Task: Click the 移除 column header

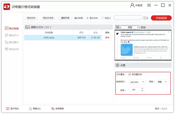Action: [107, 33]
